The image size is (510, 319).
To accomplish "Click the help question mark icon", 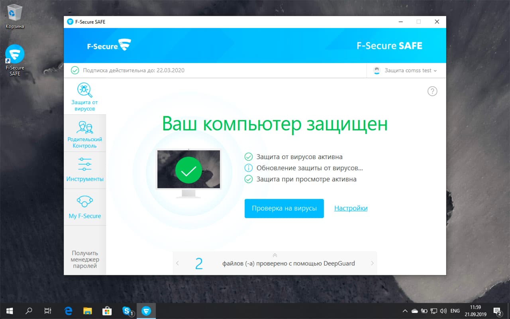I will pyautogui.click(x=432, y=91).
